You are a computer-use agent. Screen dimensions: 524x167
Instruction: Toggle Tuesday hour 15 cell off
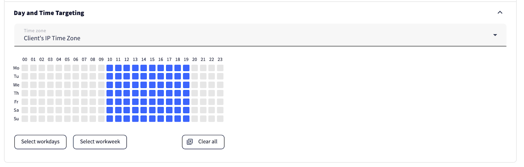tap(152, 76)
